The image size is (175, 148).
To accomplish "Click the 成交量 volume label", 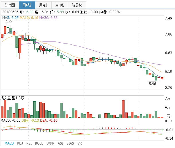I will tap(6, 98).
